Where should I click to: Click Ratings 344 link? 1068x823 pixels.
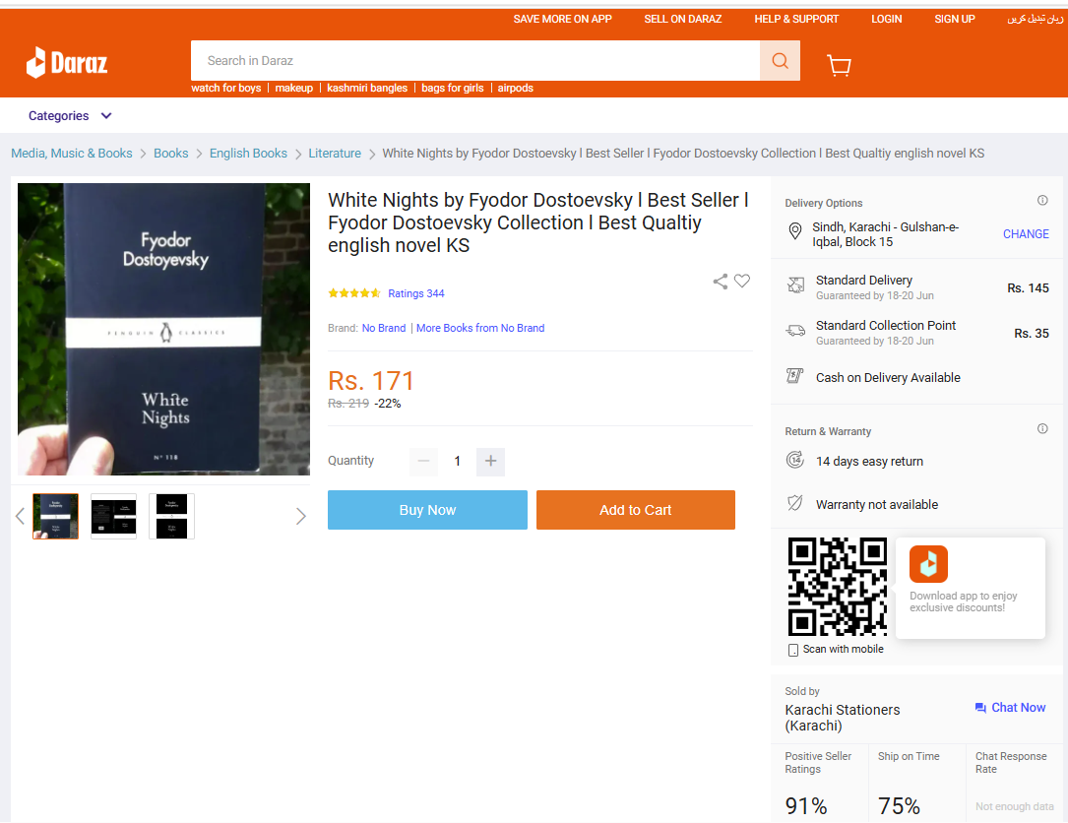pyautogui.click(x=416, y=293)
